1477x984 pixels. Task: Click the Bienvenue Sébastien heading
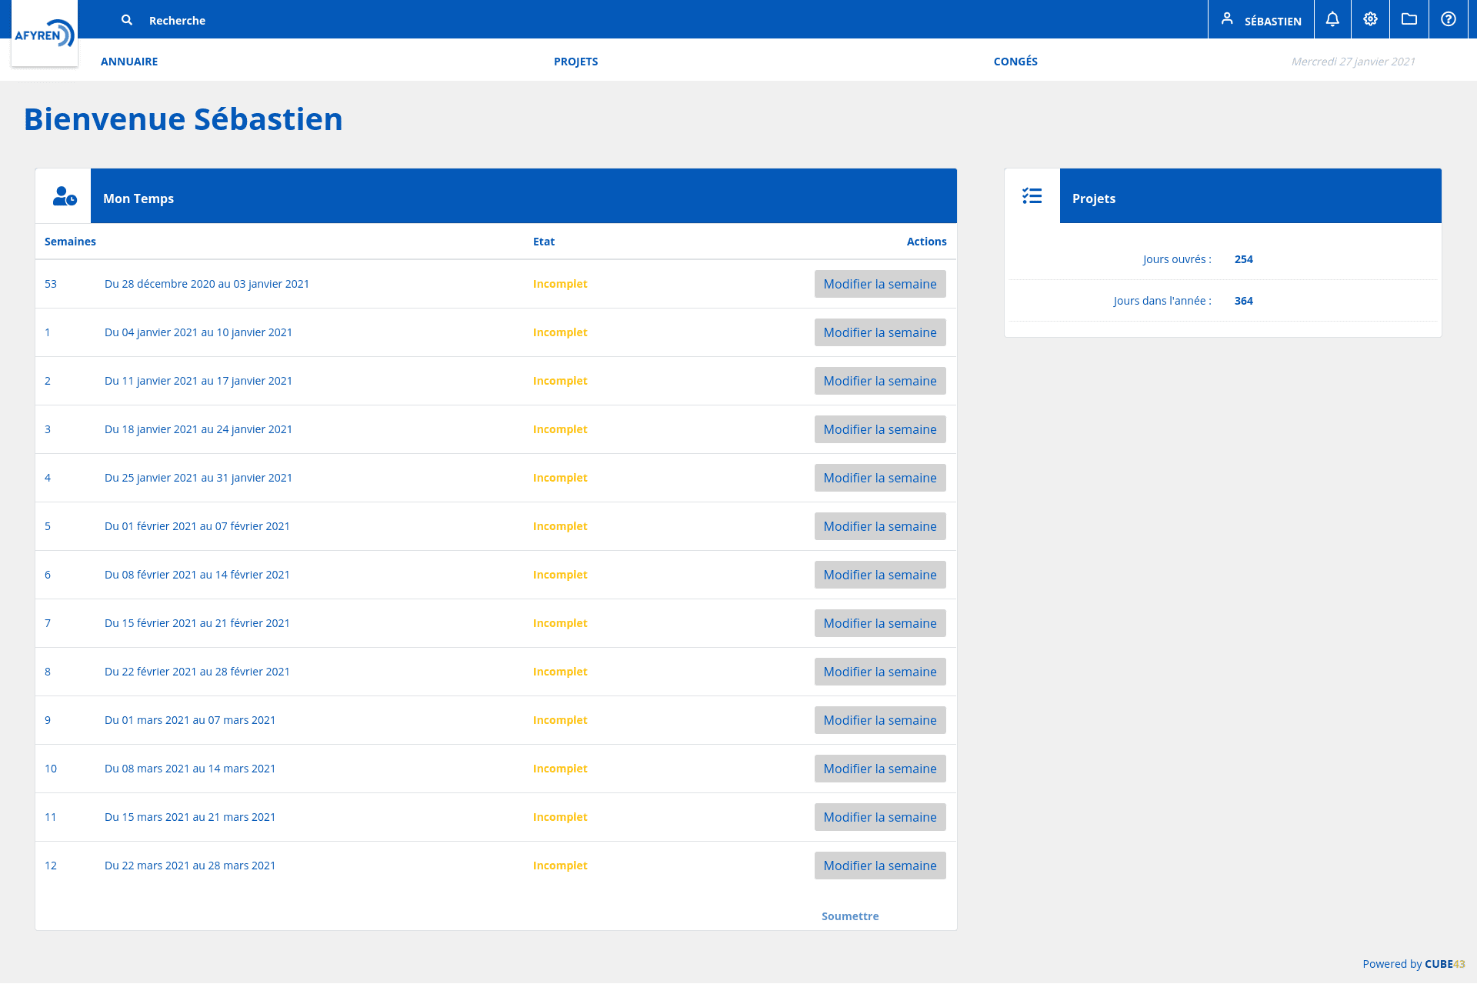(x=183, y=119)
